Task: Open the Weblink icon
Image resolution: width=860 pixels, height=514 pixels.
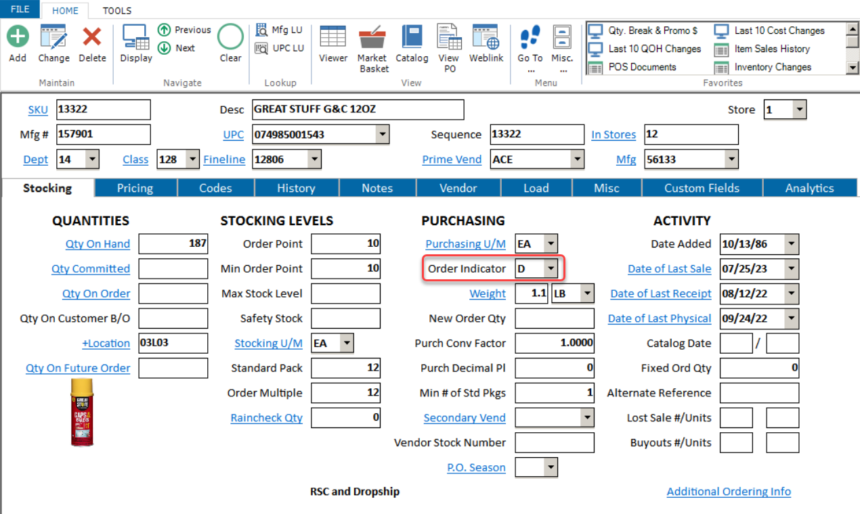Action: 486,37
